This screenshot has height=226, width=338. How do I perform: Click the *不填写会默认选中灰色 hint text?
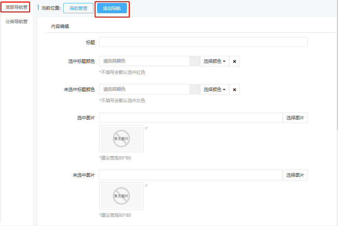(x=122, y=100)
